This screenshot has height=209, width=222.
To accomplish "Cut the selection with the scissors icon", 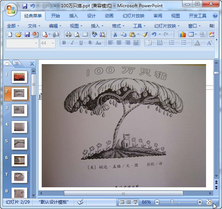I will click(115, 34).
